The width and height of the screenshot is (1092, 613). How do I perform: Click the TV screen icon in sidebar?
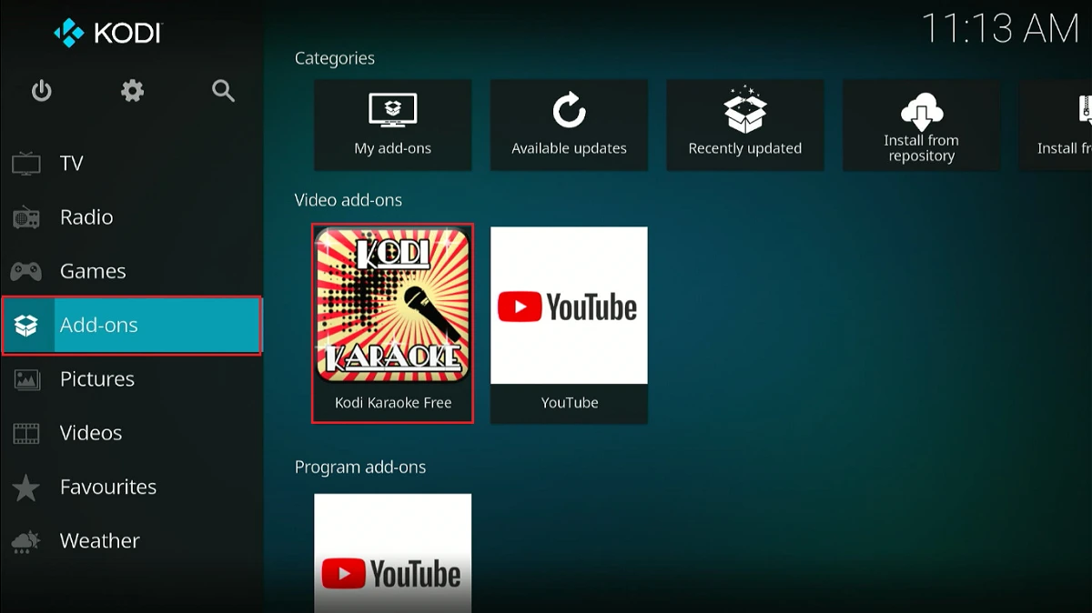(26, 164)
